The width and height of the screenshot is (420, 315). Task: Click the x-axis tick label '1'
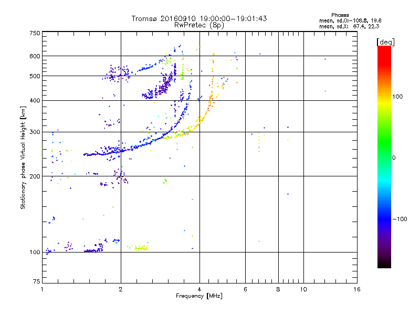coord(42,289)
